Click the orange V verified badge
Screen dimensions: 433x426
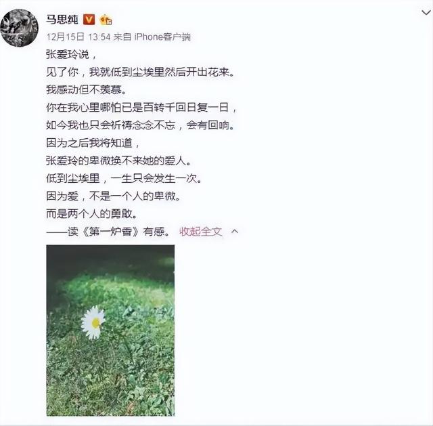(x=89, y=20)
